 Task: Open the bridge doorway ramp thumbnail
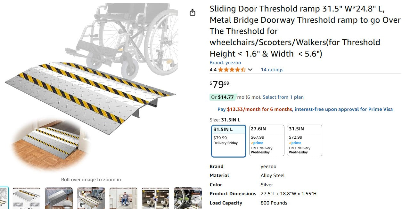tap(58, 198)
